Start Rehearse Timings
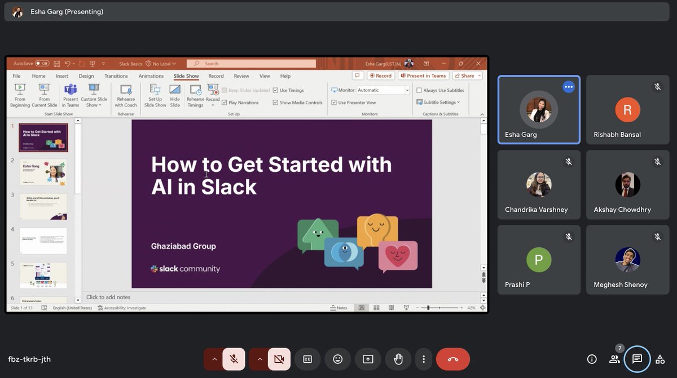Screen dimensions: 677x378 [195, 95]
